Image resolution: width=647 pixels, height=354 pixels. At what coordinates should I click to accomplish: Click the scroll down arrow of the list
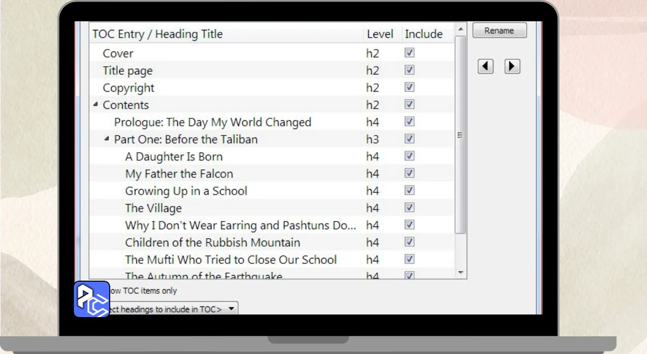pyautogui.click(x=460, y=273)
